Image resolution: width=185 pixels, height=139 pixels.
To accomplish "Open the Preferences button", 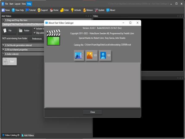I will (x=37, y=39).
